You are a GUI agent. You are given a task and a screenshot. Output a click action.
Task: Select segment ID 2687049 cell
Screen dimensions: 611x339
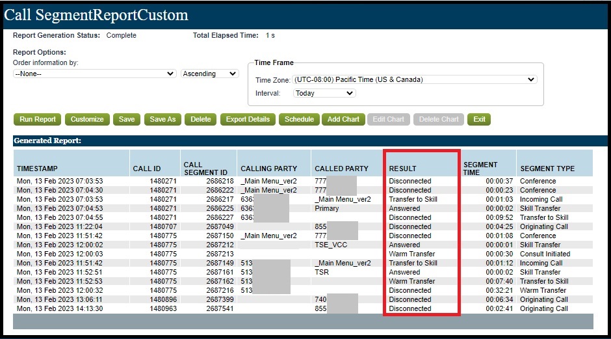220,226
